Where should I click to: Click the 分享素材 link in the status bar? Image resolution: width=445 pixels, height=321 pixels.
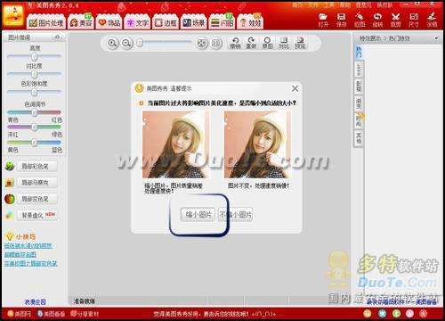coord(85,314)
